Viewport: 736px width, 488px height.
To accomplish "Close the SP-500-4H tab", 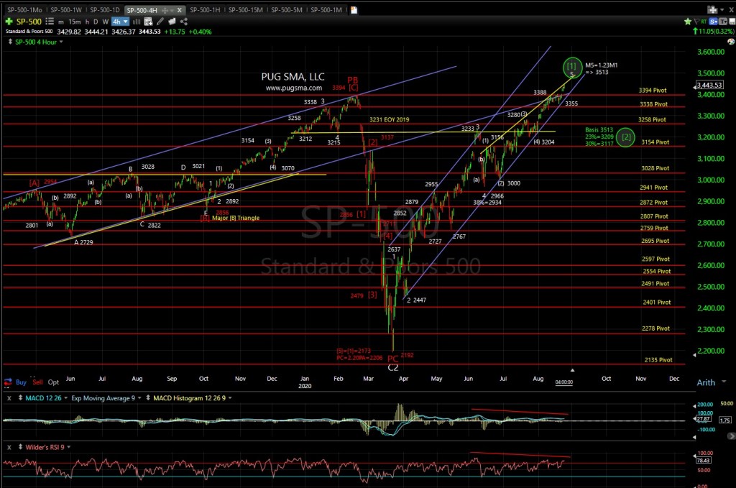I will [179, 10].
